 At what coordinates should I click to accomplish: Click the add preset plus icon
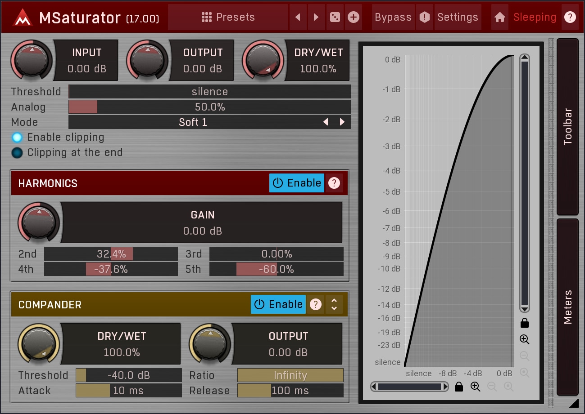tap(354, 18)
